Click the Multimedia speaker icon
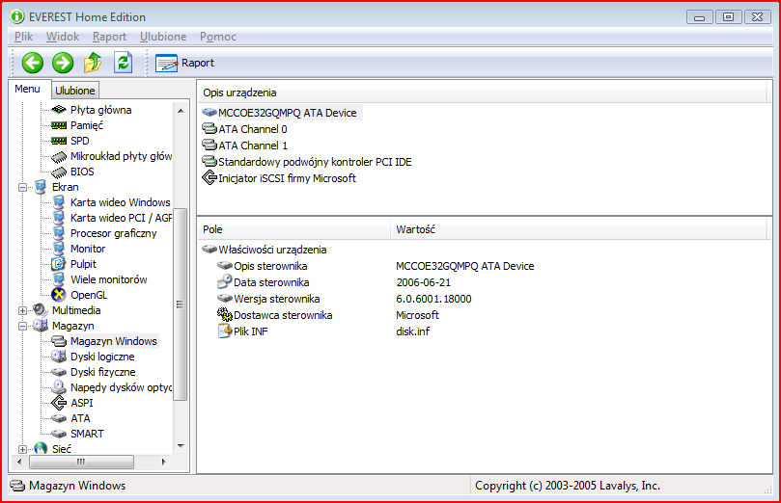This screenshot has height=503, width=781. pos(41,310)
